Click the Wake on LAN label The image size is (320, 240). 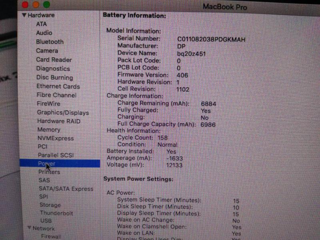(x=136, y=233)
